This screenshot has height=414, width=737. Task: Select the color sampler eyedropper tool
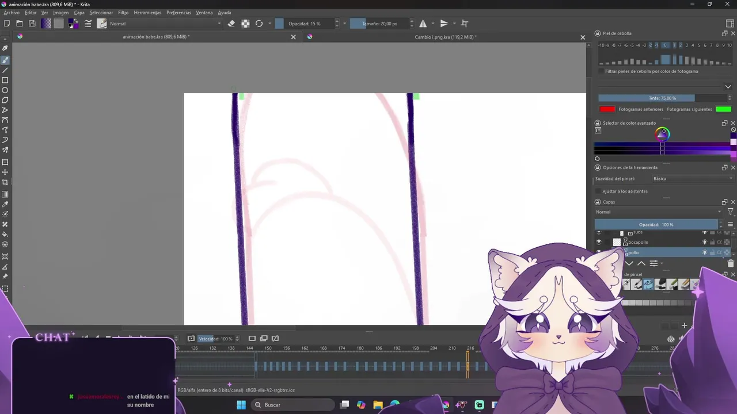(x=5, y=204)
